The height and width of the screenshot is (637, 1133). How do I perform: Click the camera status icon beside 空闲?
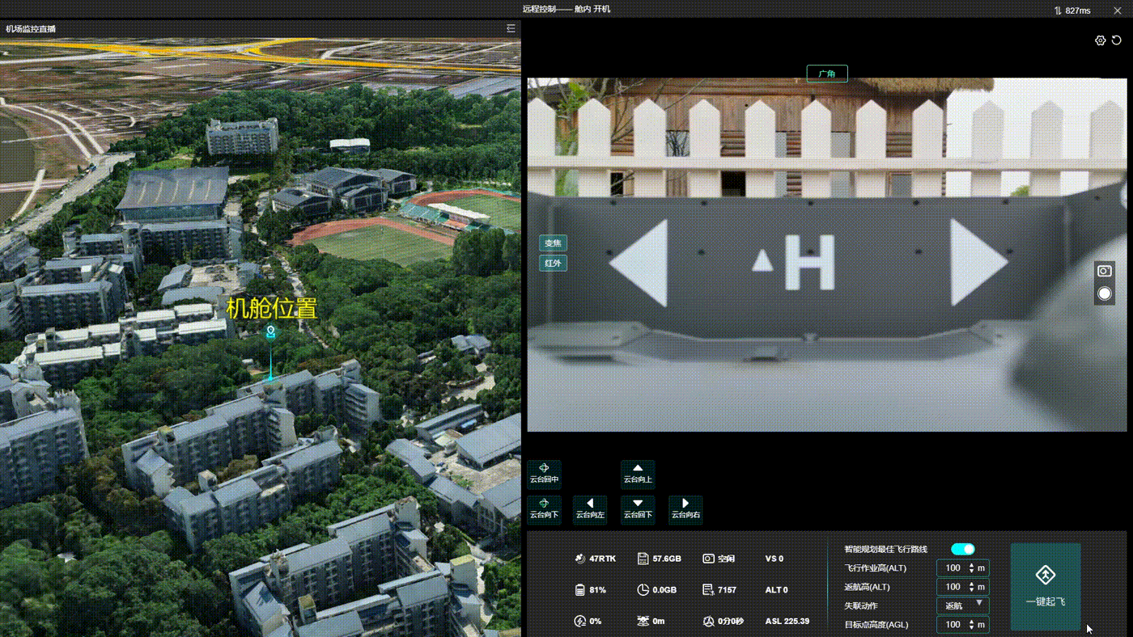click(x=708, y=559)
